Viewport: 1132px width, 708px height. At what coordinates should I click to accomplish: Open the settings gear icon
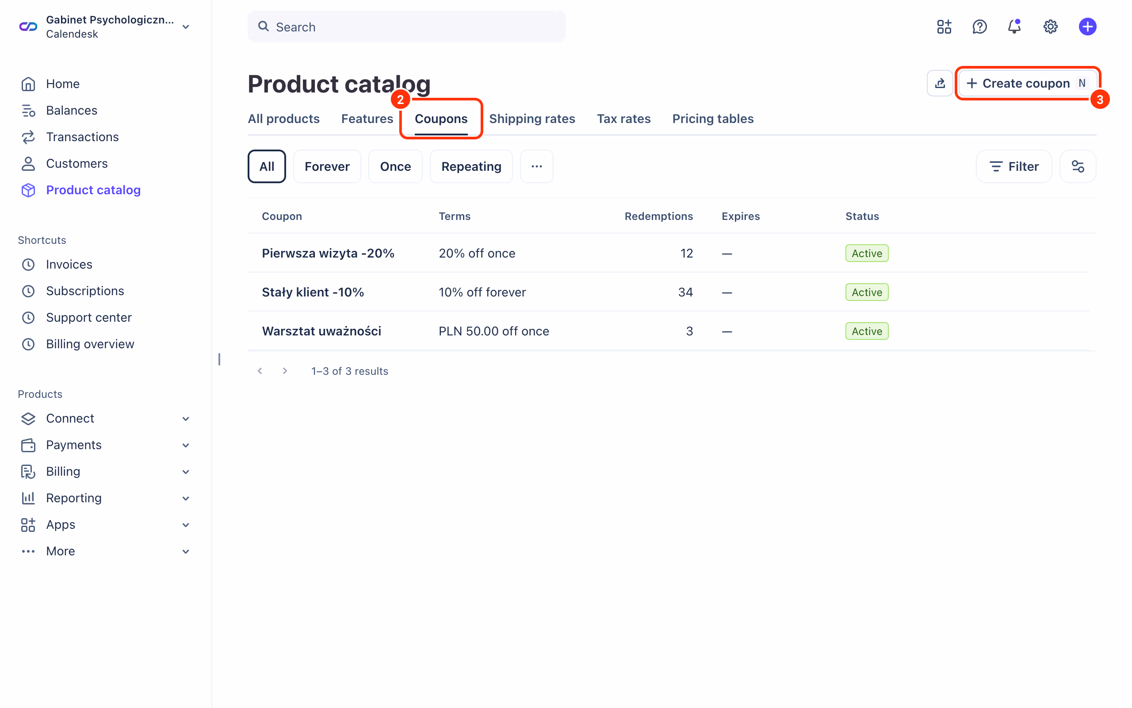(1051, 27)
